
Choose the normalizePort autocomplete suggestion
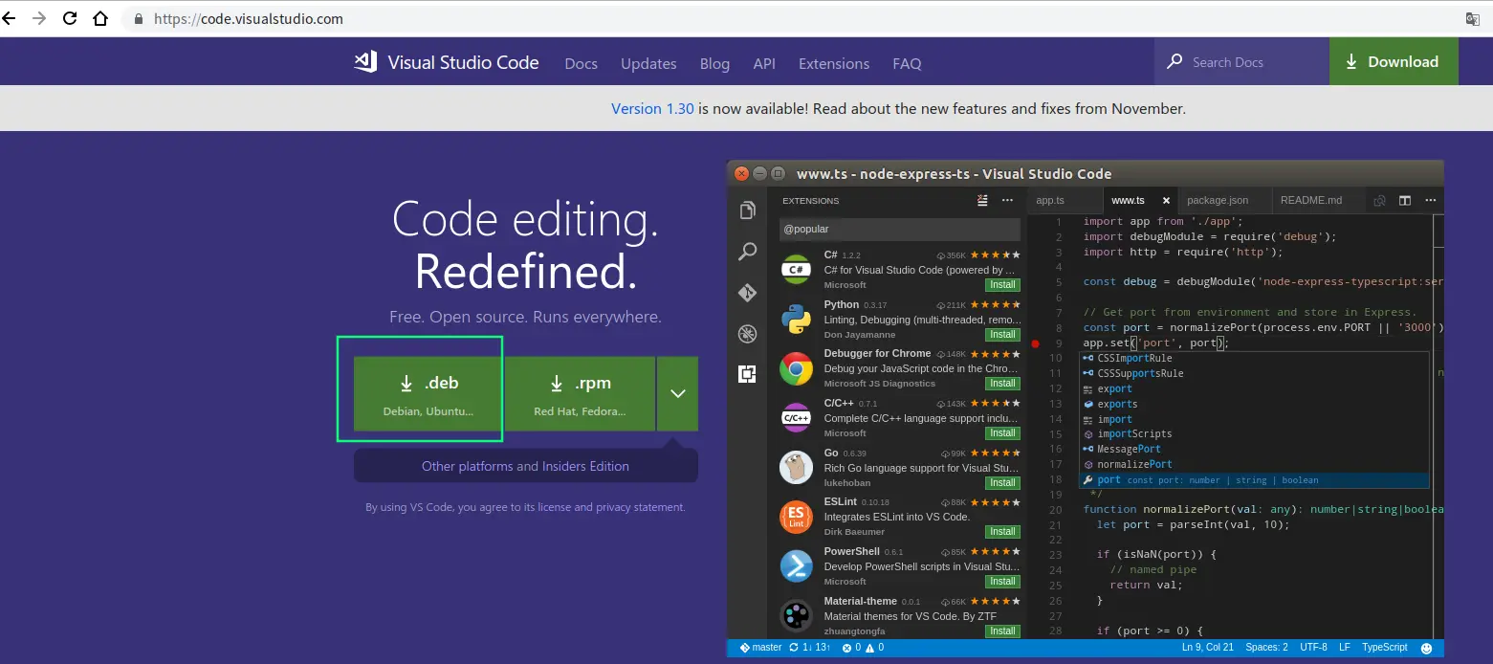(1254, 464)
